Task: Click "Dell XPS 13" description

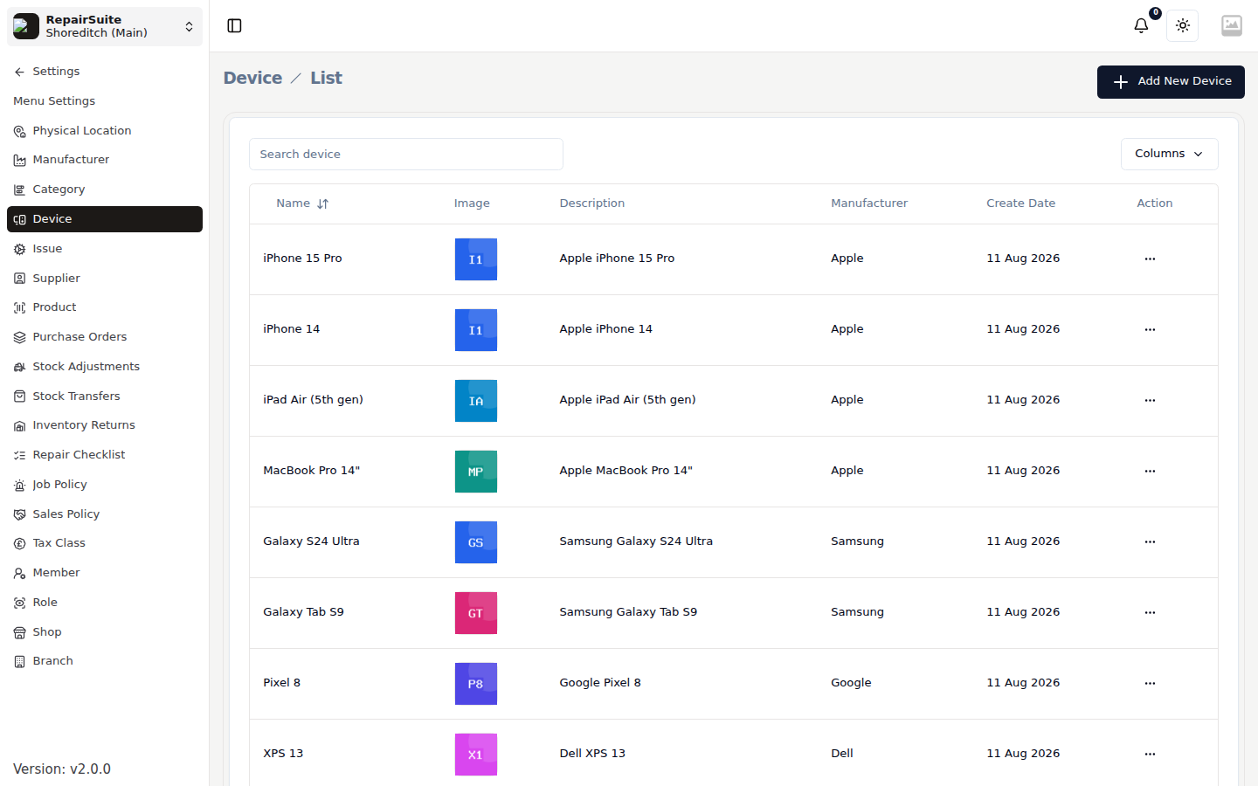Action: click(592, 754)
